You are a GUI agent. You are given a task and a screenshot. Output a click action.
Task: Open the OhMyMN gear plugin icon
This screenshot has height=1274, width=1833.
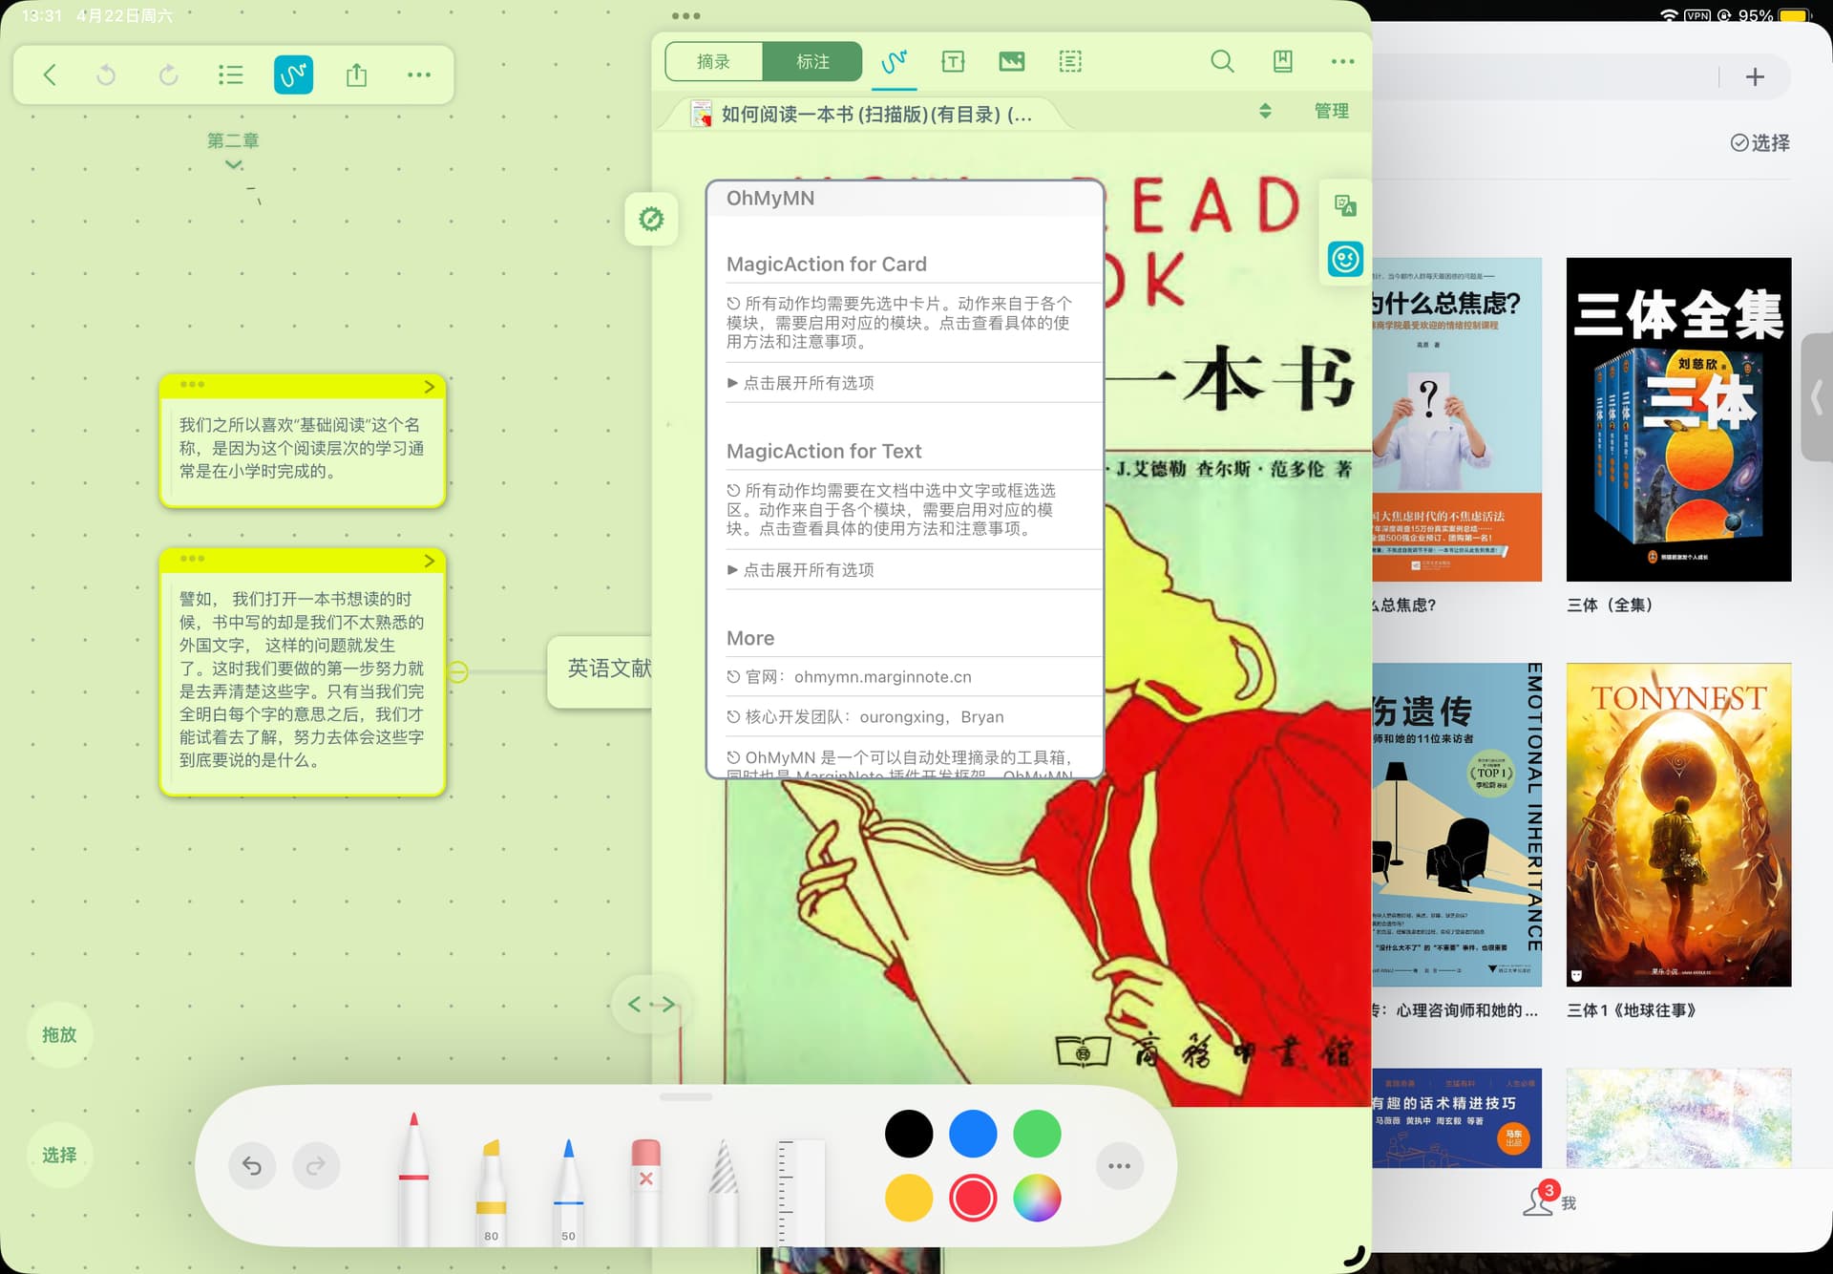(x=651, y=219)
